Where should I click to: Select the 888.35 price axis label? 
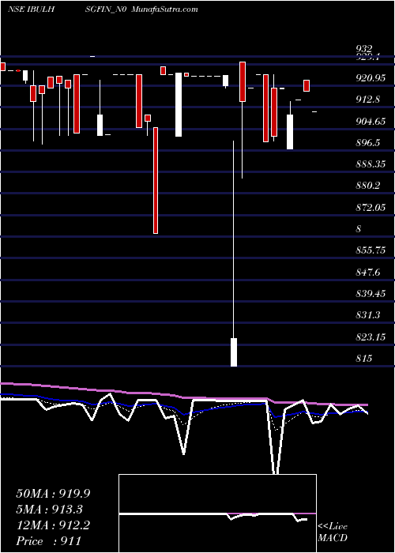point(371,164)
